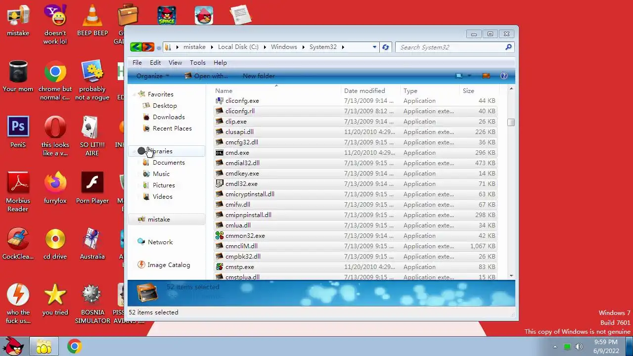633x356 pixels.
Task: Select the cliconfg.exe file icon
Action: coord(220,101)
